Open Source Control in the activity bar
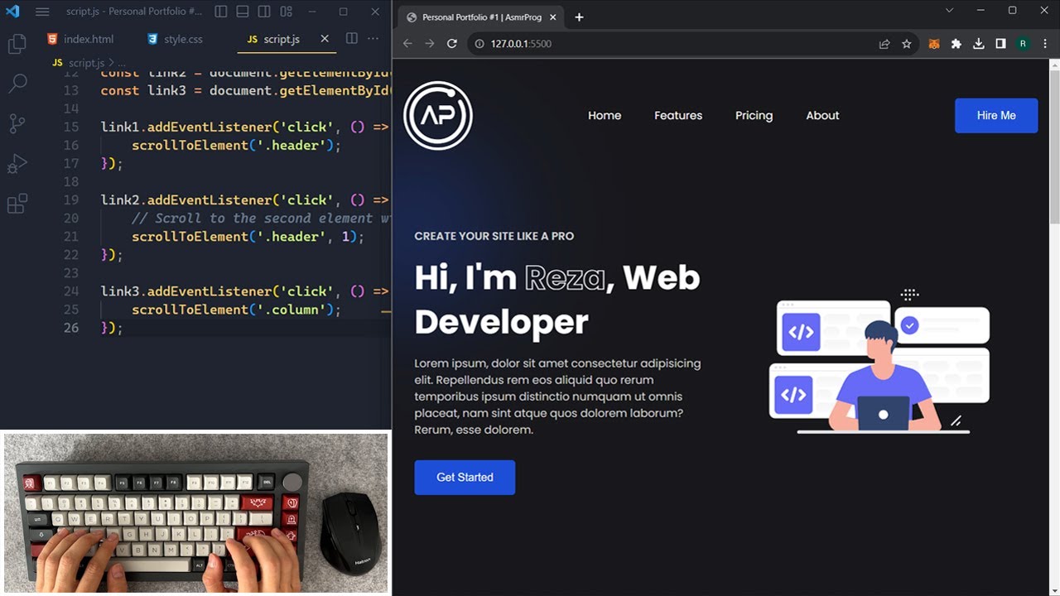Viewport: 1060px width, 596px height. [x=17, y=124]
